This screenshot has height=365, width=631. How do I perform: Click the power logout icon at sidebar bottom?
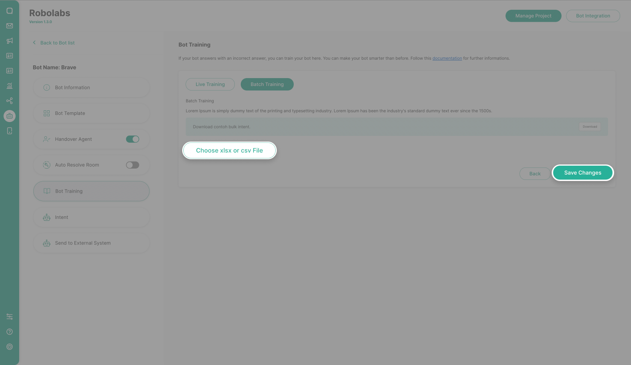pos(9,347)
